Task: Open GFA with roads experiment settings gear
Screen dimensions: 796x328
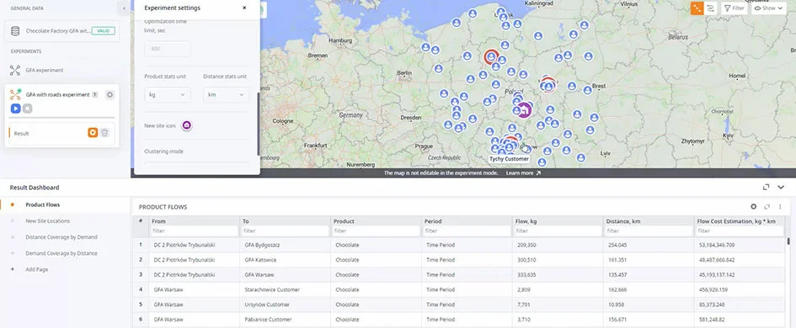Action: (110, 95)
